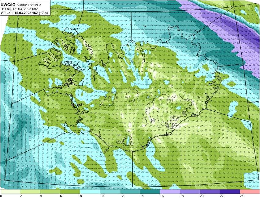Click the '(+7 h)' forecast offset text

(43, 13)
